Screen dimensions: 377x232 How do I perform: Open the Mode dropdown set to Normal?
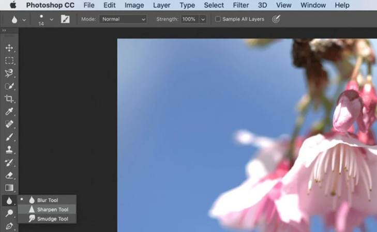[x=123, y=19]
